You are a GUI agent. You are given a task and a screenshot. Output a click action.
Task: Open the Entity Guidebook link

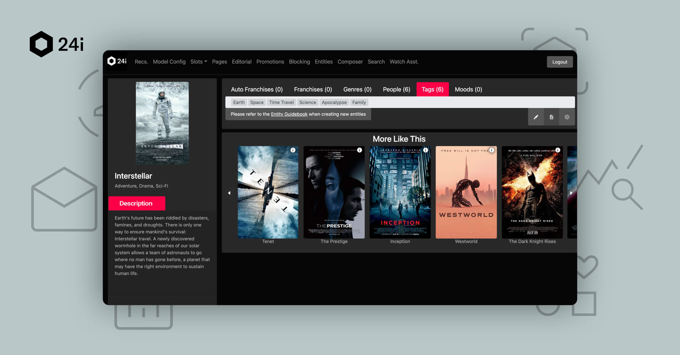[x=289, y=114]
